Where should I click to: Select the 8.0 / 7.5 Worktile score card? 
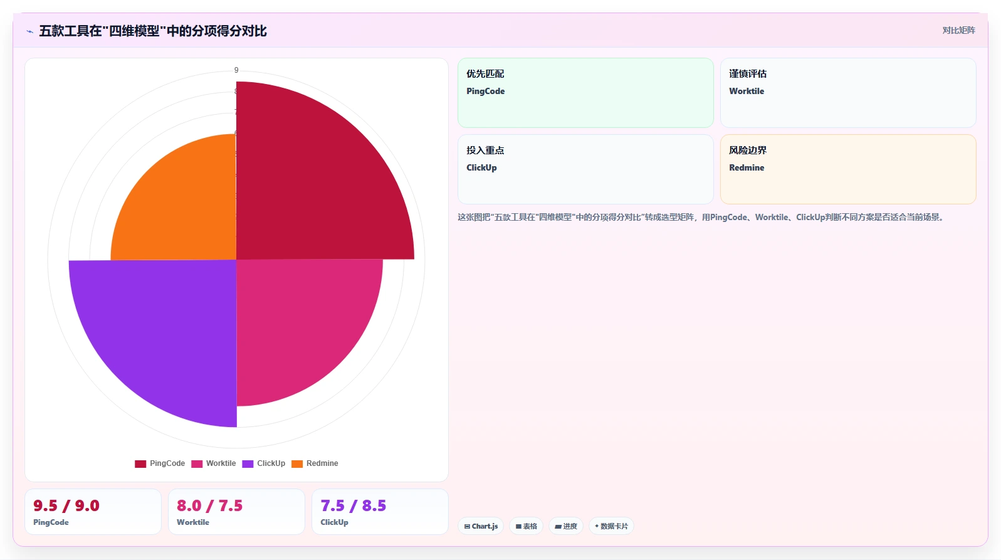coord(236,512)
